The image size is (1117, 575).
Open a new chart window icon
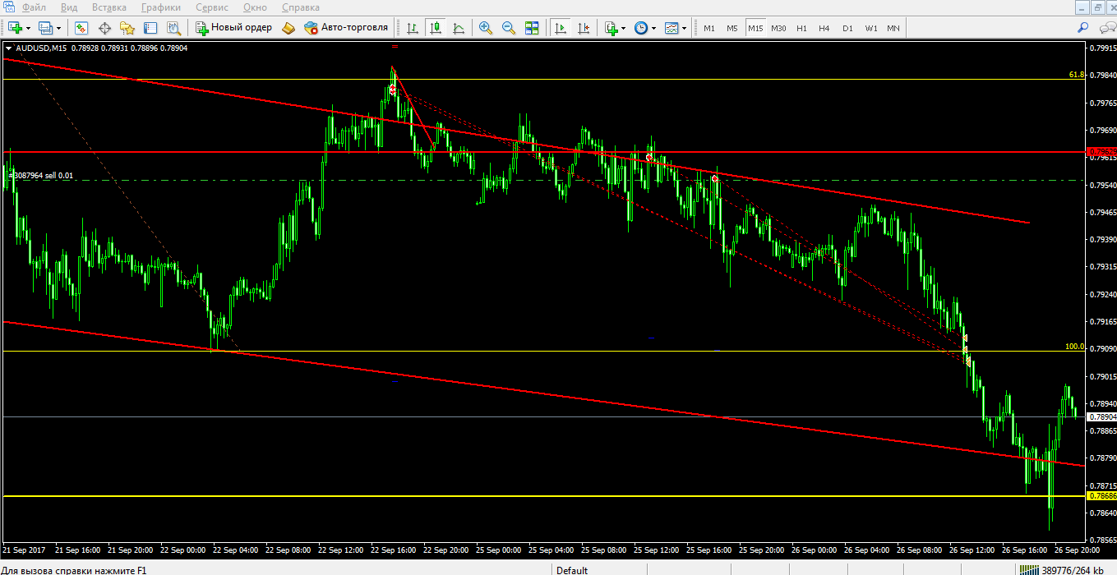click(x=15, y=28)
